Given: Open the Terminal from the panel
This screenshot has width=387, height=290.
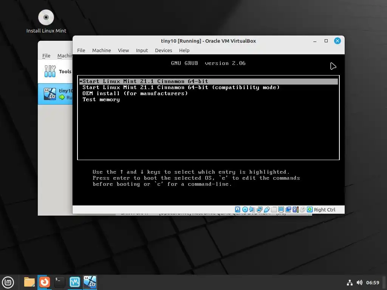Looking at the screenshot, I should (x=59, y=282).
